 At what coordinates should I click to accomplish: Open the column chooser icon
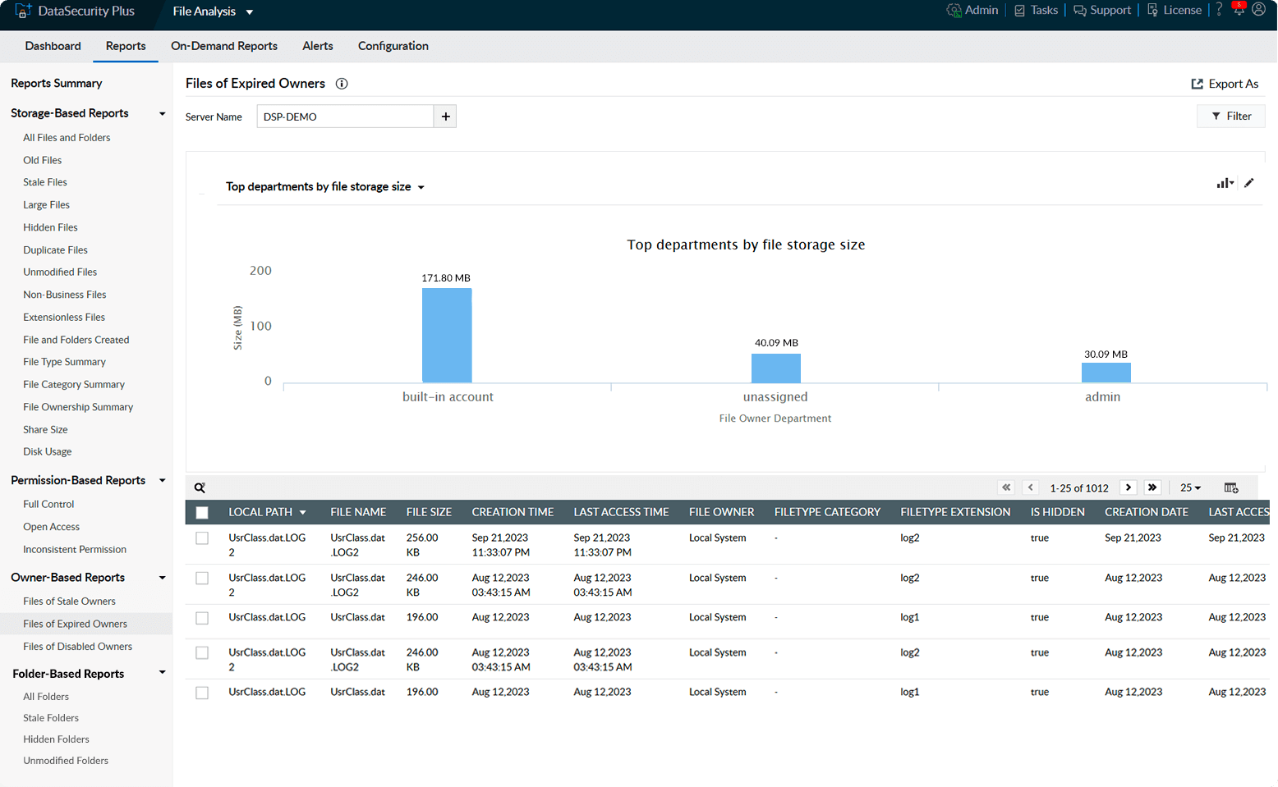pos(1230,487)
